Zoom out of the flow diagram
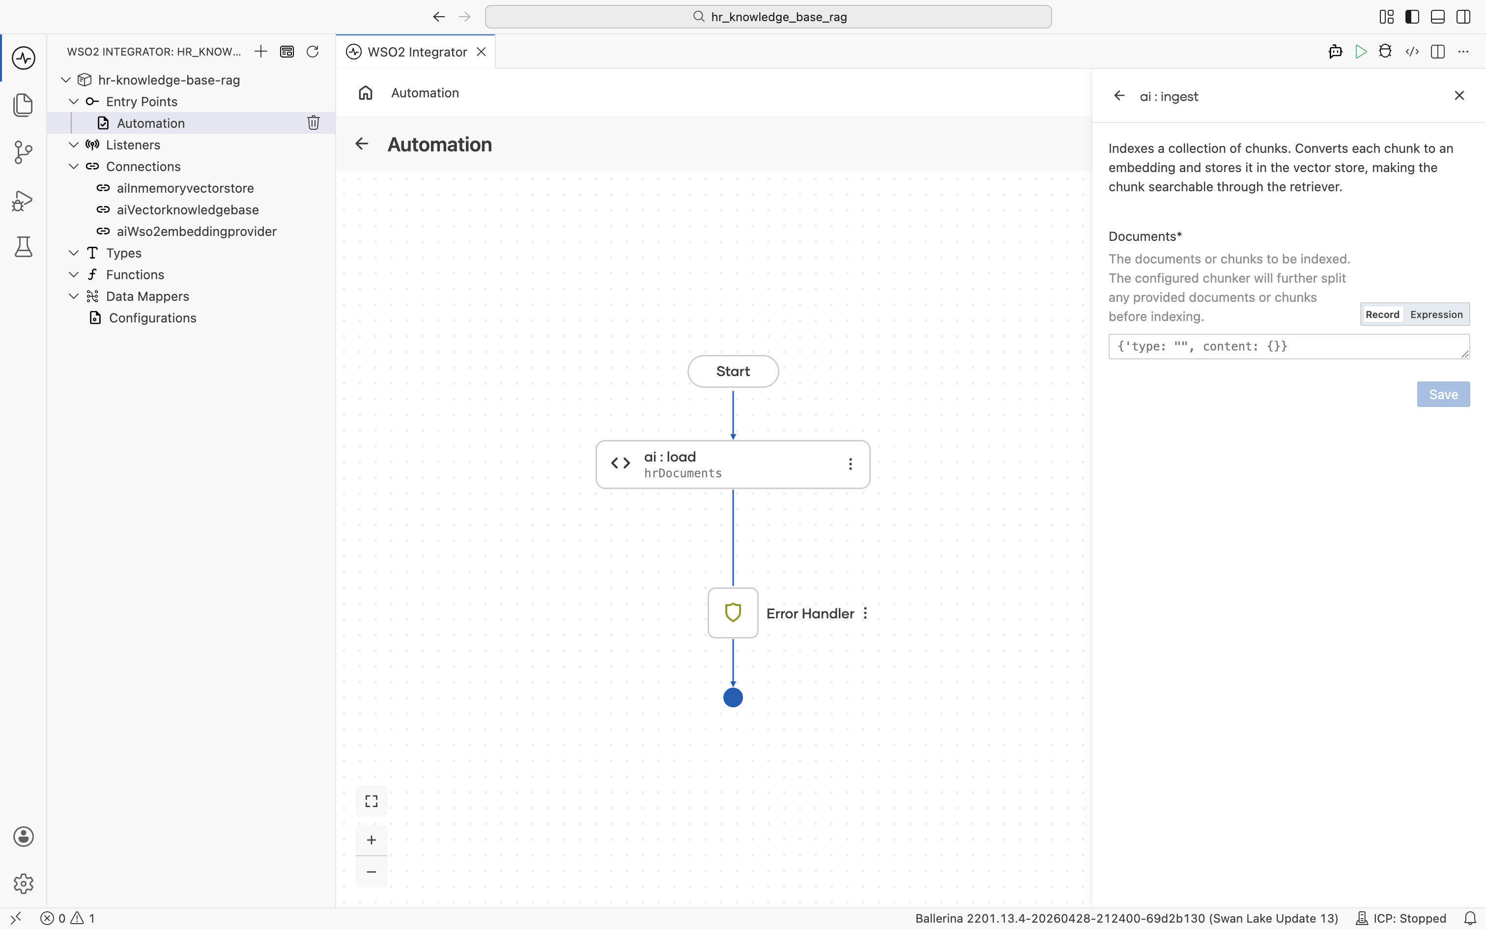Image resolution: width=1486 pixels, height=929 pixels. (x=371, y=872)
